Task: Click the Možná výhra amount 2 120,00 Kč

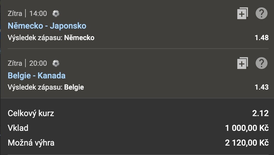Action: (x=247, y=143)
